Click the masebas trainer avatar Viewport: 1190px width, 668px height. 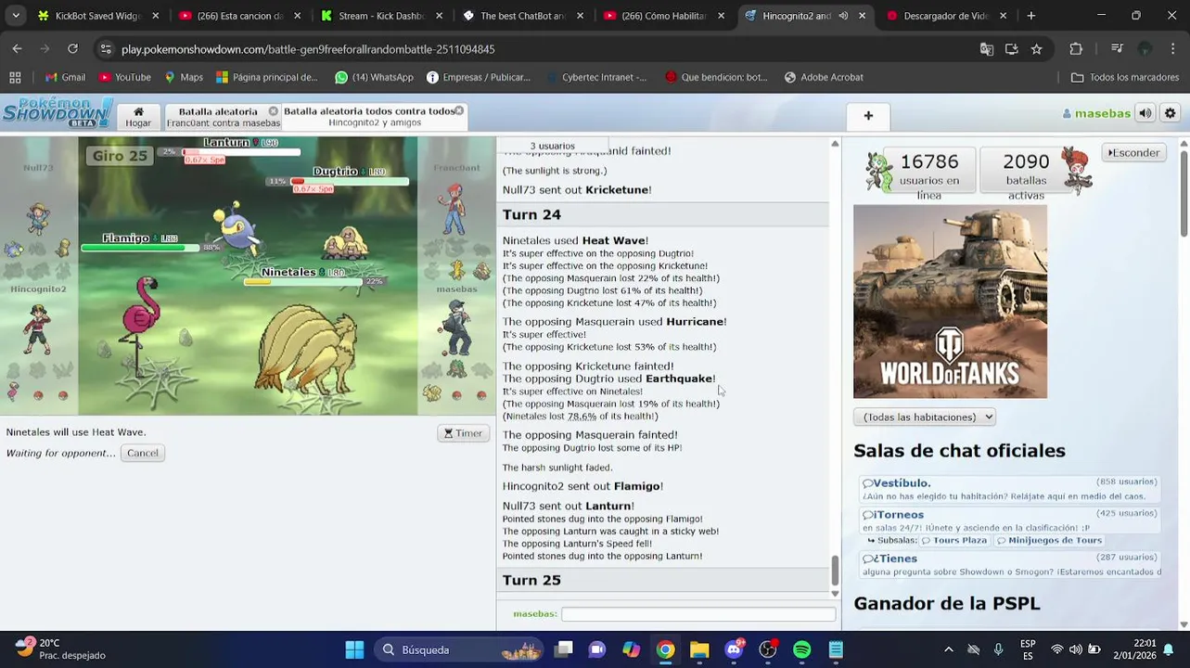coord(455,328)
